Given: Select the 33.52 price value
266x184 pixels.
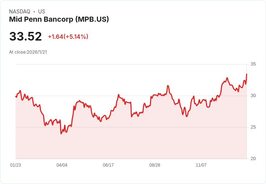Looking at the screenshot, I should point(25,36).
